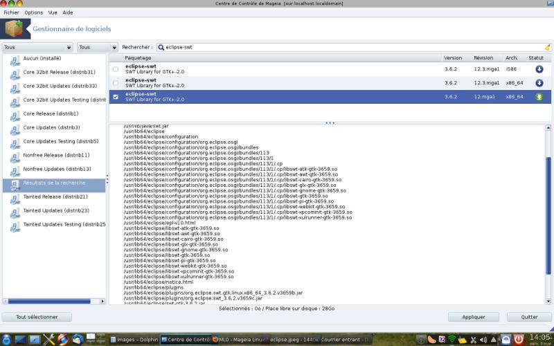Sort by the Paquetage column header
The image size is (554, 346).
pyautogui.click(x=275, y=58)
